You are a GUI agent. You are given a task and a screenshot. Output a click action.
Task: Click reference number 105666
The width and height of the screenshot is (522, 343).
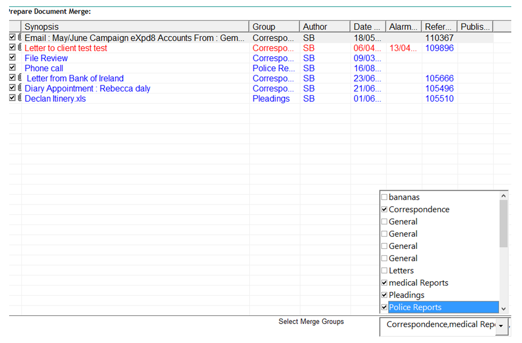pyautogui.click(x=439, y=78)
